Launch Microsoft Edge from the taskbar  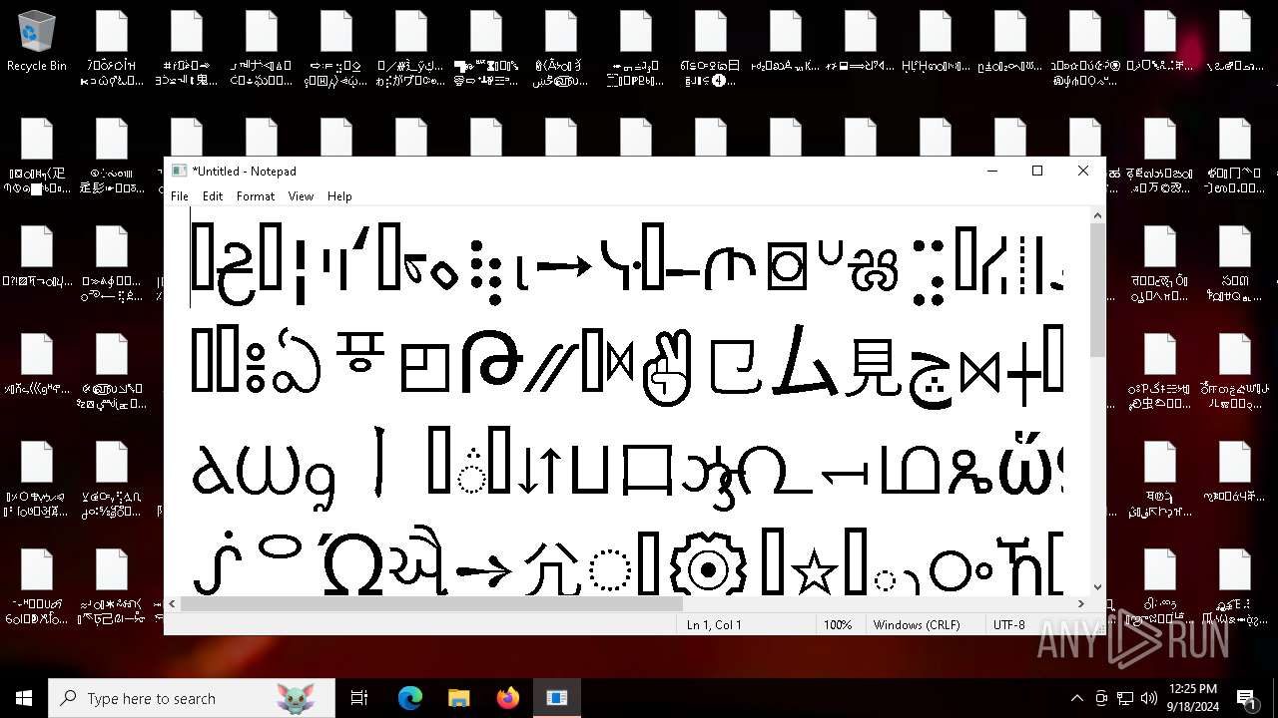click(x=410, y=698)
